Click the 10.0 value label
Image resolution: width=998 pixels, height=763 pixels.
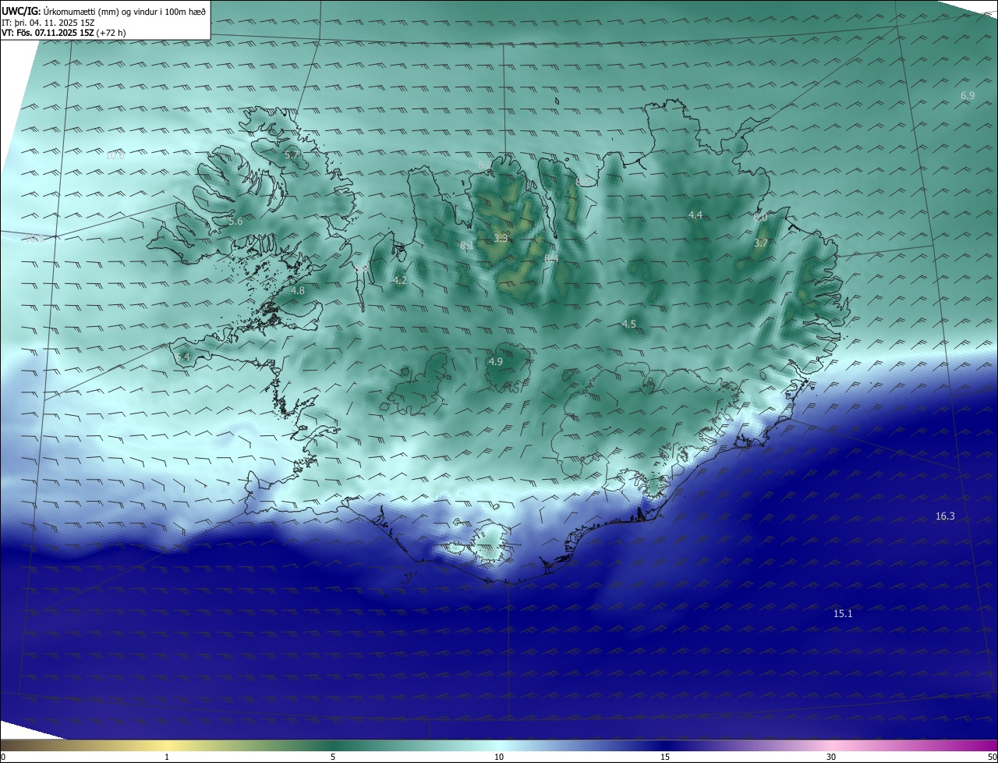pyautogui.click(x=115, y=155)
